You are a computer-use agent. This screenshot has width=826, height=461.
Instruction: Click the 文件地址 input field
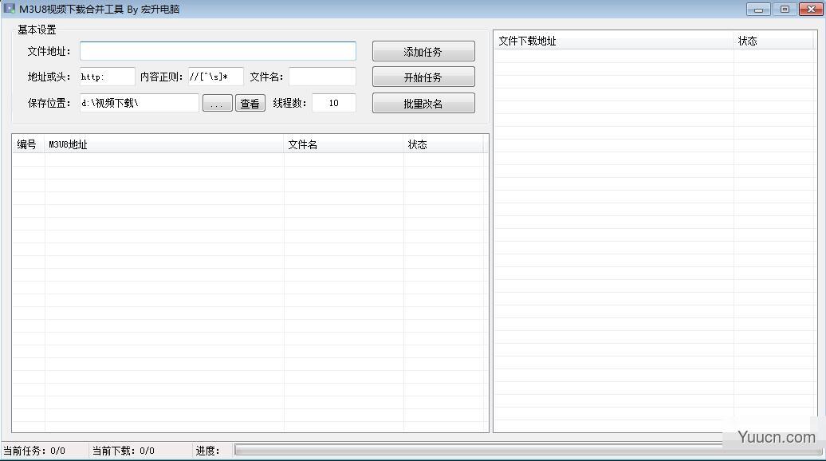click(x=218, y=51)
